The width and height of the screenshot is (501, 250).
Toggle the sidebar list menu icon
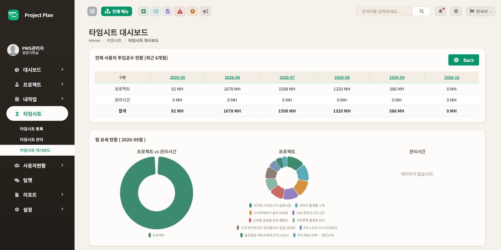(92, 11)
